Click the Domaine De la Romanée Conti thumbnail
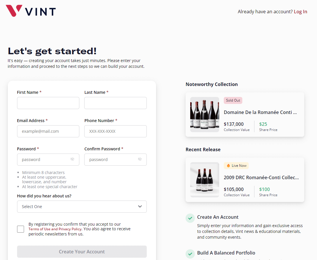Screen dimensions: 317x260 [x=205, y=115]
